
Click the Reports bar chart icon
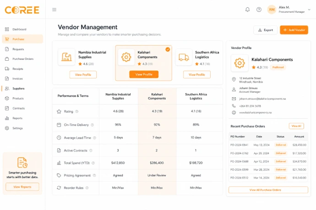coord(7,118)
